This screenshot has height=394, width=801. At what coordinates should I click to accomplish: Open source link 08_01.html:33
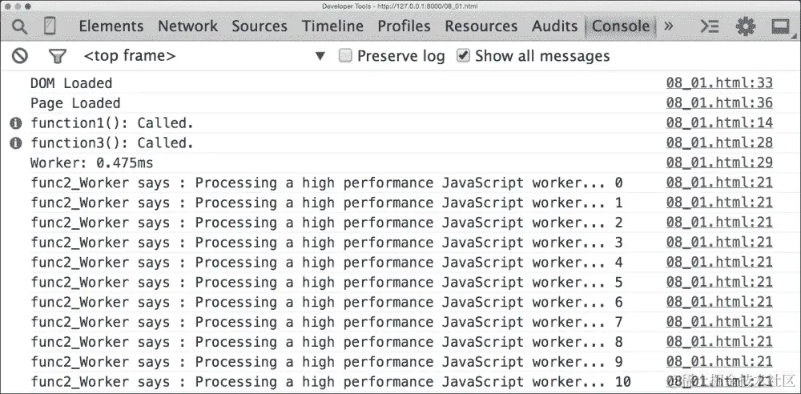(x=718, y=83)
